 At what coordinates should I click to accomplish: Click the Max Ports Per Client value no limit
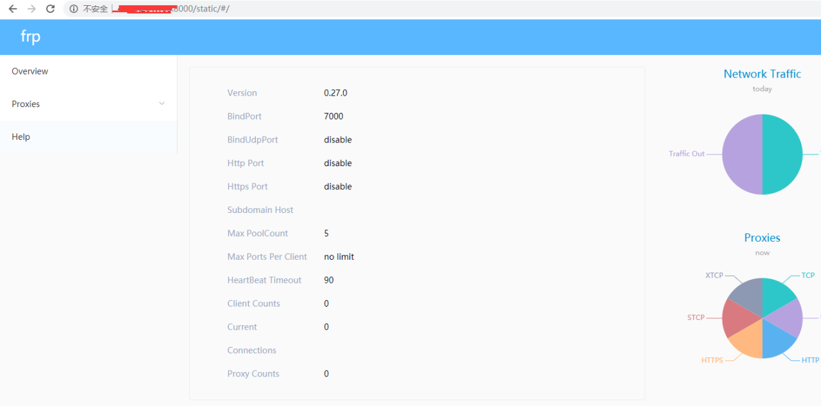click(339, 257)
